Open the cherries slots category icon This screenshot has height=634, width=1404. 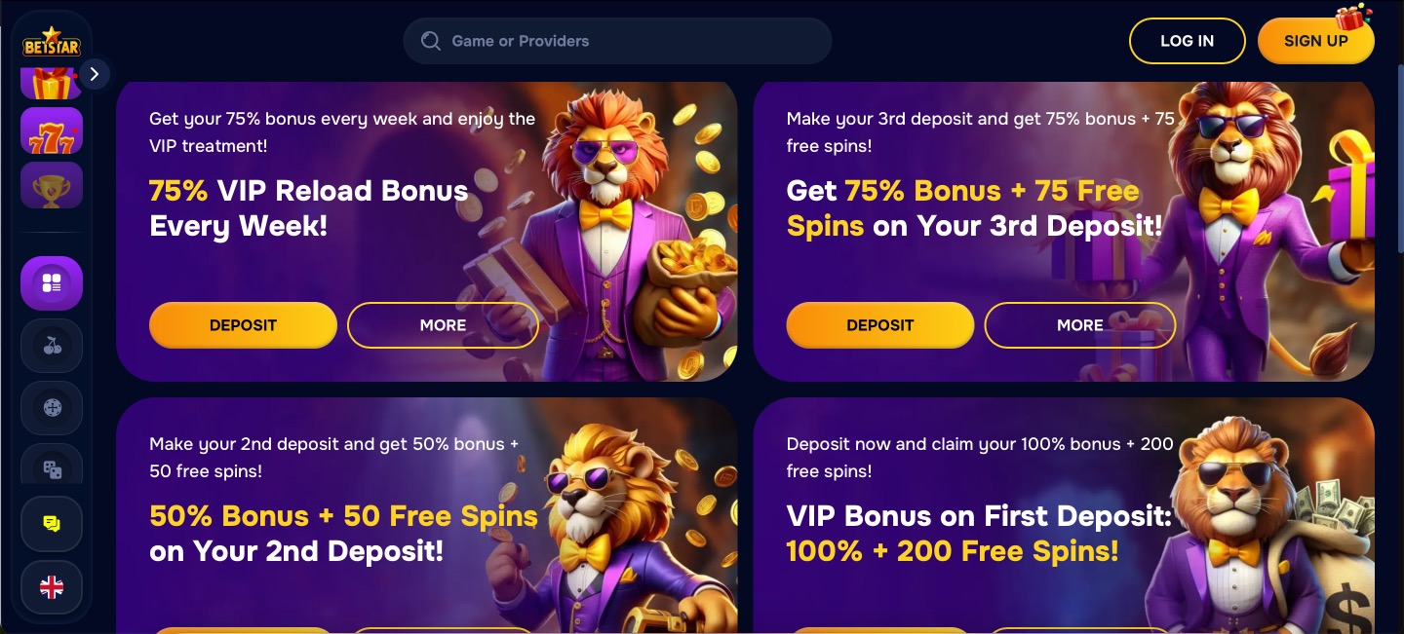pos(52,346)
